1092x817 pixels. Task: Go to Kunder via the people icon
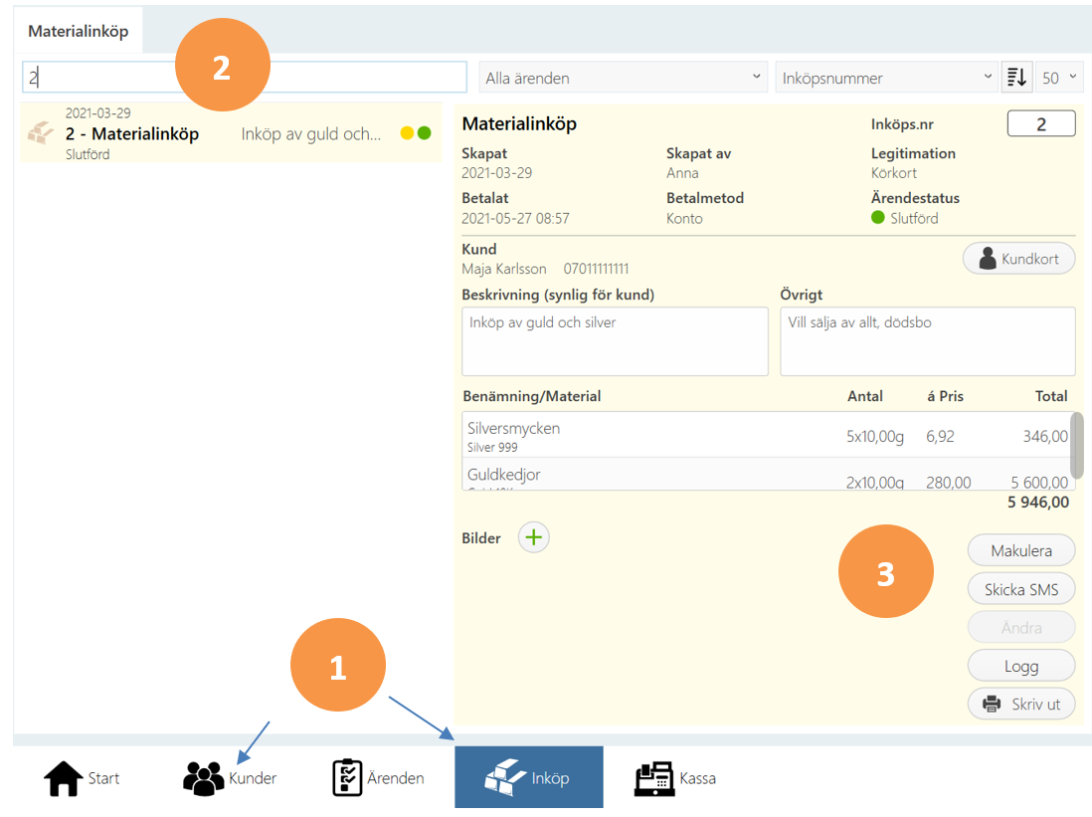pyautogui.click(x=203, y=778)
